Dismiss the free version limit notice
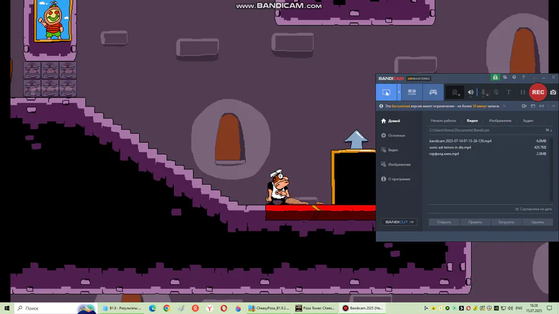This screenshot has width=559, height=314. coord(504,106)
